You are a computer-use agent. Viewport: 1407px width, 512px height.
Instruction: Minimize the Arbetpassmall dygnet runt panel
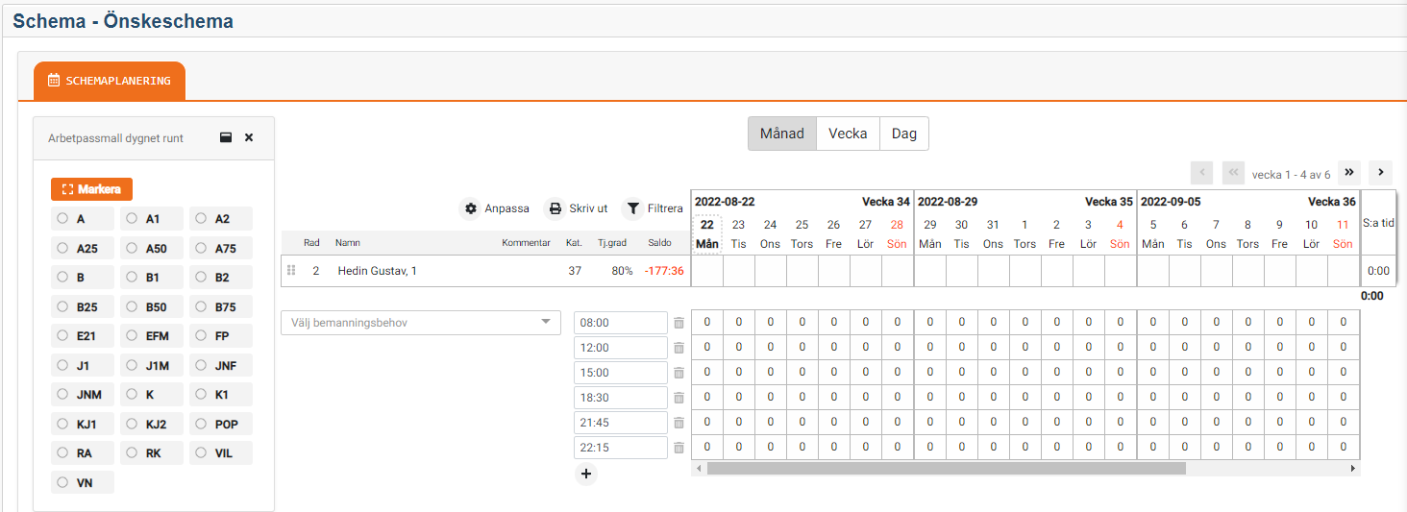pos(226,137)
